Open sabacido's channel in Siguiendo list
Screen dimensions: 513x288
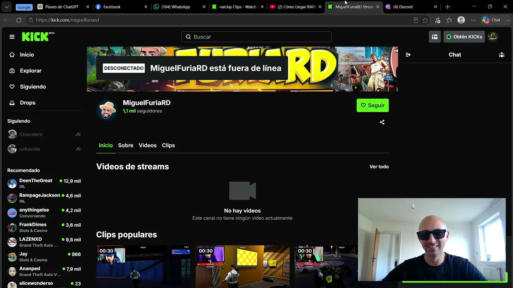44,149
